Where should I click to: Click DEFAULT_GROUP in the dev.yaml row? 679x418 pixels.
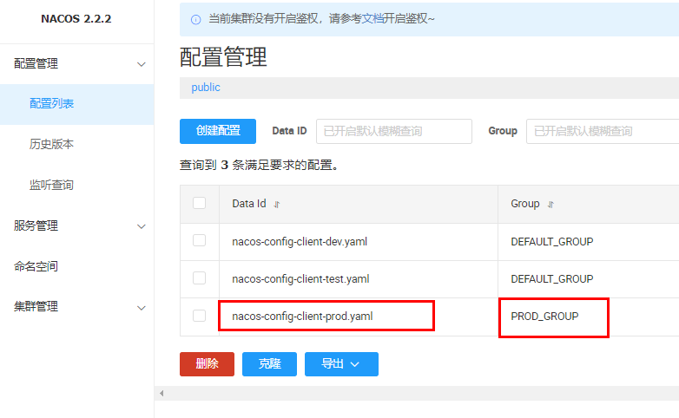tap(551, 241)
